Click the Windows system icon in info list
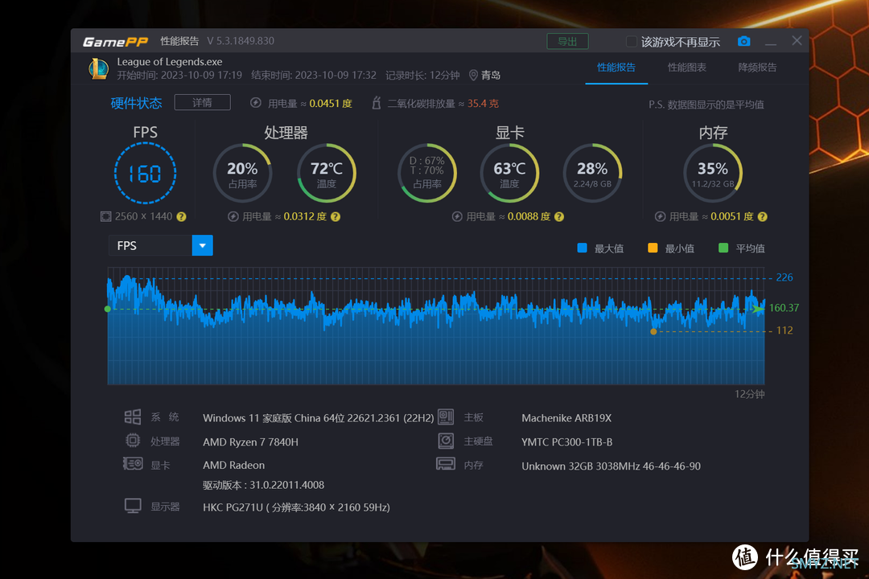869x579 pixels. coord(133,417)
